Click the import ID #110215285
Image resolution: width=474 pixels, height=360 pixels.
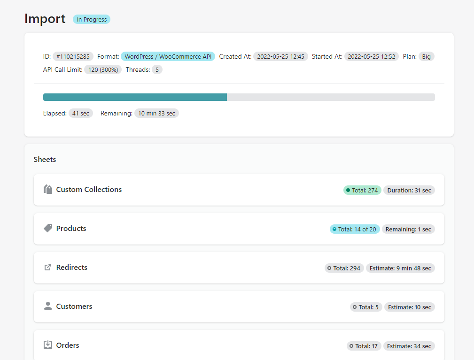pyautogui.click(x=73, y=56)
